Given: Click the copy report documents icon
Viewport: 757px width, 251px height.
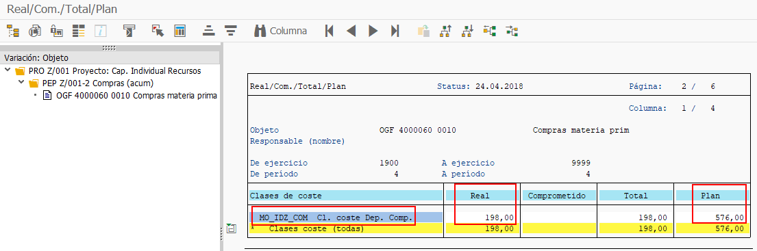Looking at the screenshot, I should [x=35, y=31].
